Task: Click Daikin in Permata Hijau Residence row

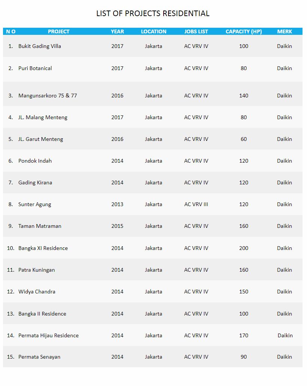Action: coord(285,335)
